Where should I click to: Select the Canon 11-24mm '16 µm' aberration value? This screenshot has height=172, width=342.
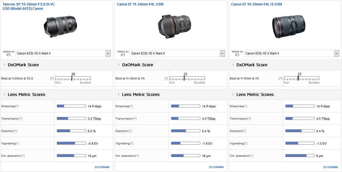pyautogui.click(x=206, y=156)
